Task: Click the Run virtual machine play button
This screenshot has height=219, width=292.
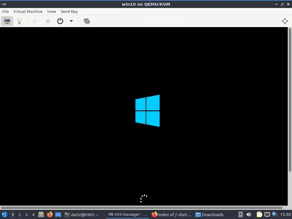Action: (35, 21)
